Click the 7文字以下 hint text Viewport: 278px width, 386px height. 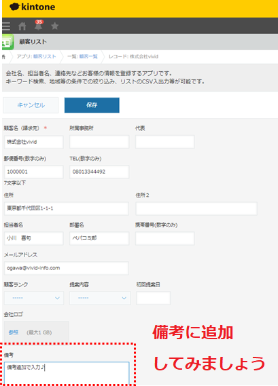click(x=15, y=183)
